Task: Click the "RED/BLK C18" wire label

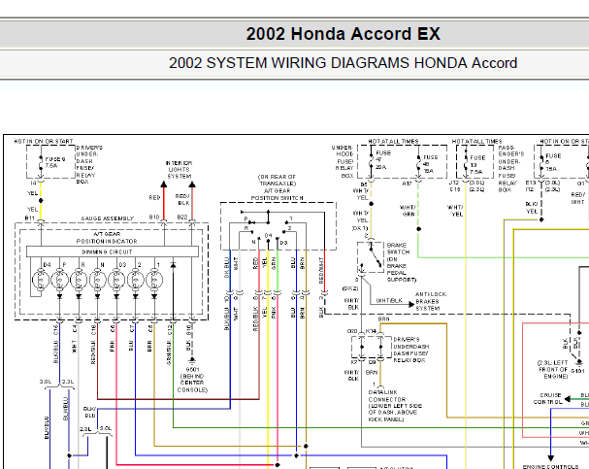Action: [93, 345]
